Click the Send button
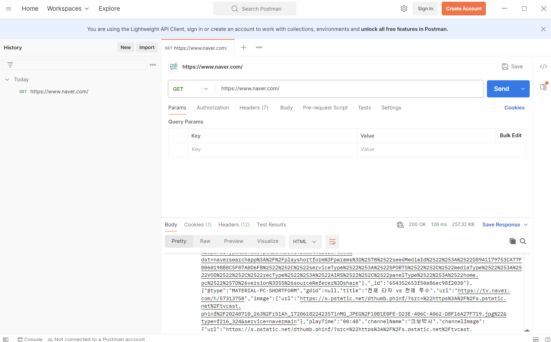 click(502, 89)
